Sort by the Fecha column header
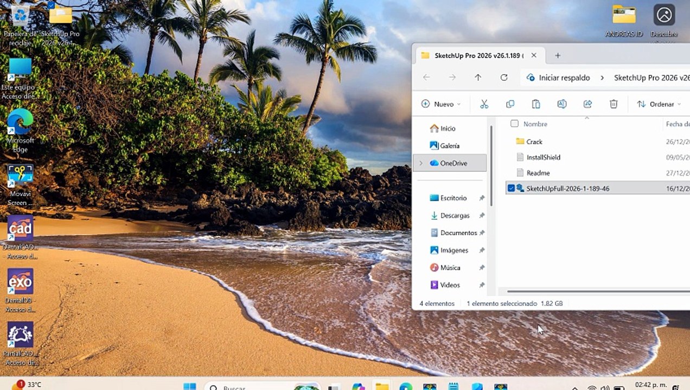The width and height of the screenshot is (690, 390). pyautogui.click(x=677, y=124)
